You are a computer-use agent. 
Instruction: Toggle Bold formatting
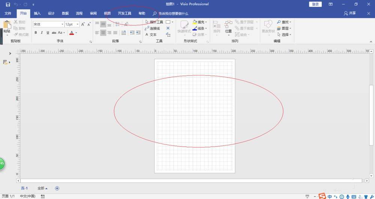pos(36,33)
